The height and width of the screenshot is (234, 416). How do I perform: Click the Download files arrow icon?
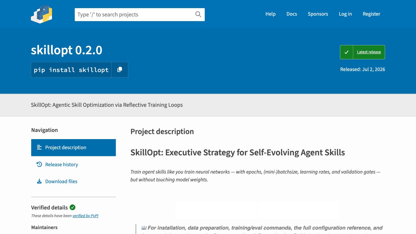pos(39,181)
